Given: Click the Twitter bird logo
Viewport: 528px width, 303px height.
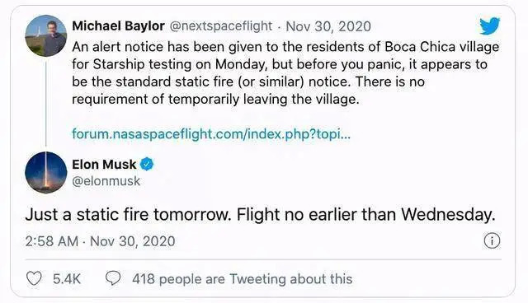Looking at the screenshot, I should point(489,26).
